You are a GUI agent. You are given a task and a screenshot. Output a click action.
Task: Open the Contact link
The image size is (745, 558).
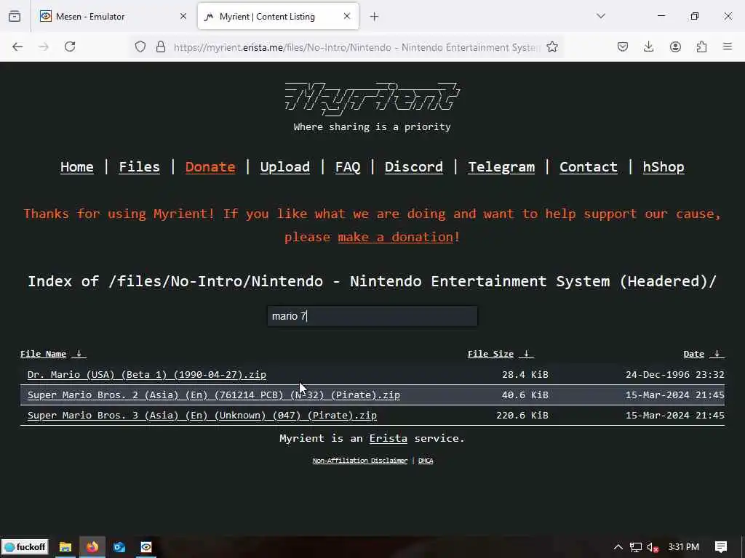pos(588,167)
